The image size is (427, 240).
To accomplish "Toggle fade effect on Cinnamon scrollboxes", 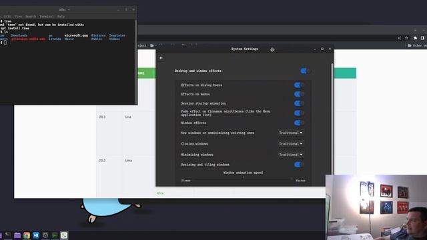I will pos(299,113).
